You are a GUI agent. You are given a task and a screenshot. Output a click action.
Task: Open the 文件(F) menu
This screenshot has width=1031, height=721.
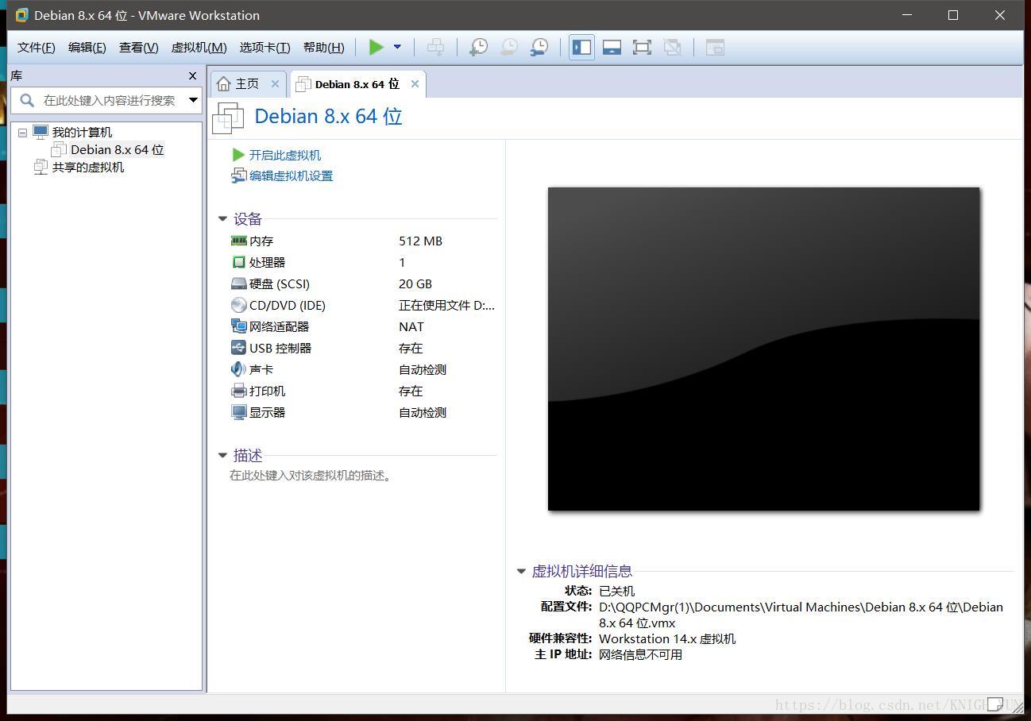click(x=37, y=48)
